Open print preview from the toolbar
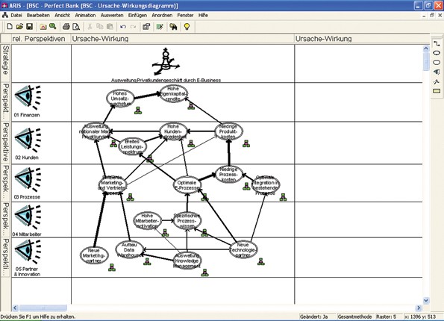444x321 pixels. 76,27
